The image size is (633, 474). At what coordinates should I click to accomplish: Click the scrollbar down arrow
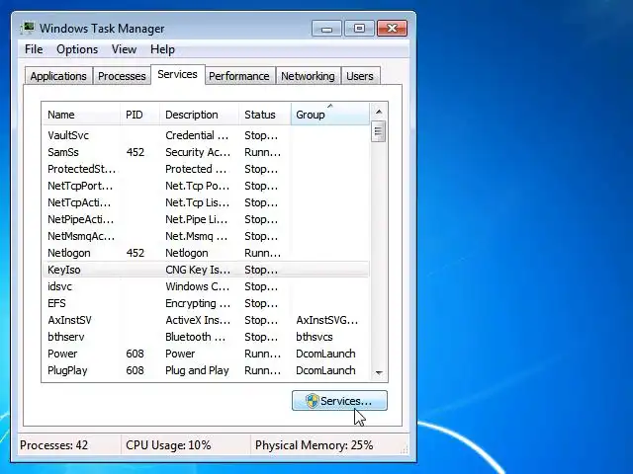click(x=378, y=372)
